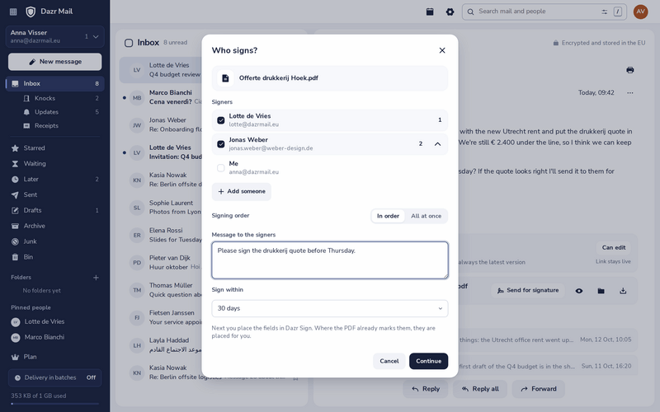Open the Sign within 30 days dropdown
Viewport: 660px width, 412px height.
329,308
